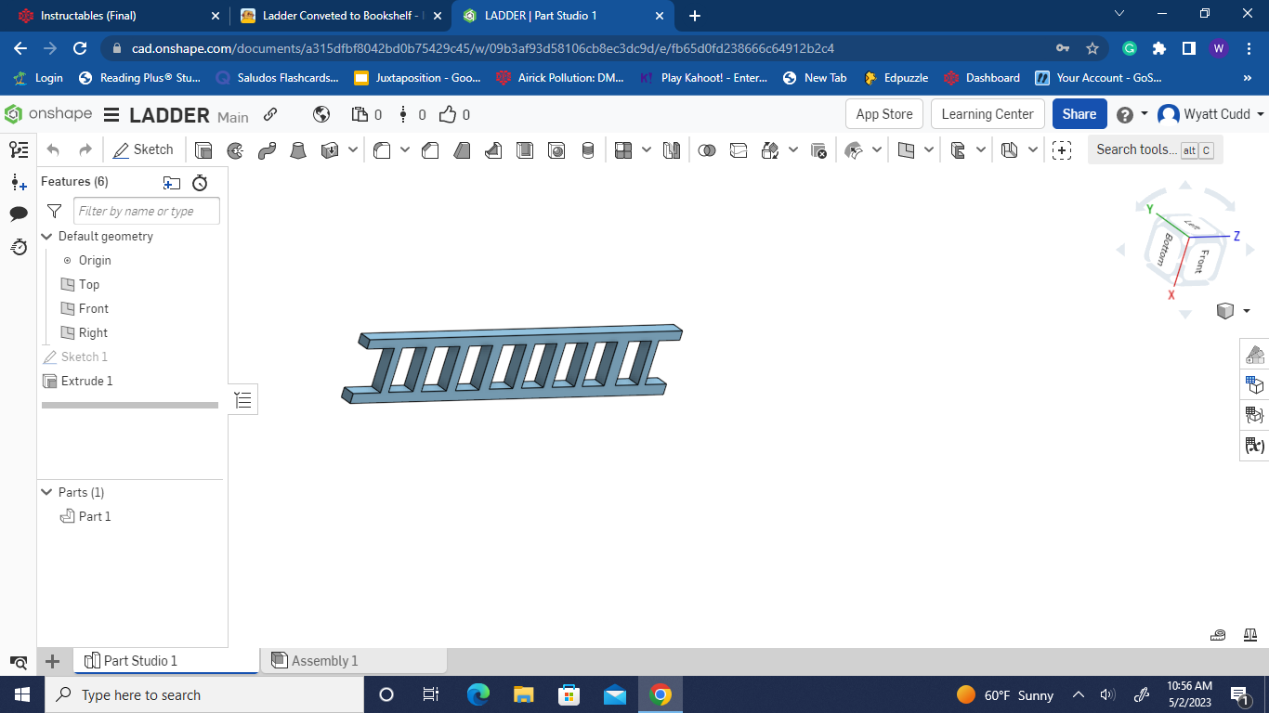Viewport: 1269px width, 713px height.
Task: Open the Hole tool
Action: tap(555, 149)
